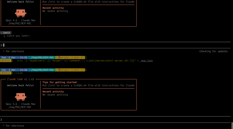Click the /tmp/POC/MCP-POC path inside the v2.1.63 box
The image size is (233, 129).
tap(20, 107)
